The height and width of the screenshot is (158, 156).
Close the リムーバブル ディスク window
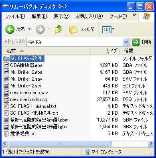point(149,6)
